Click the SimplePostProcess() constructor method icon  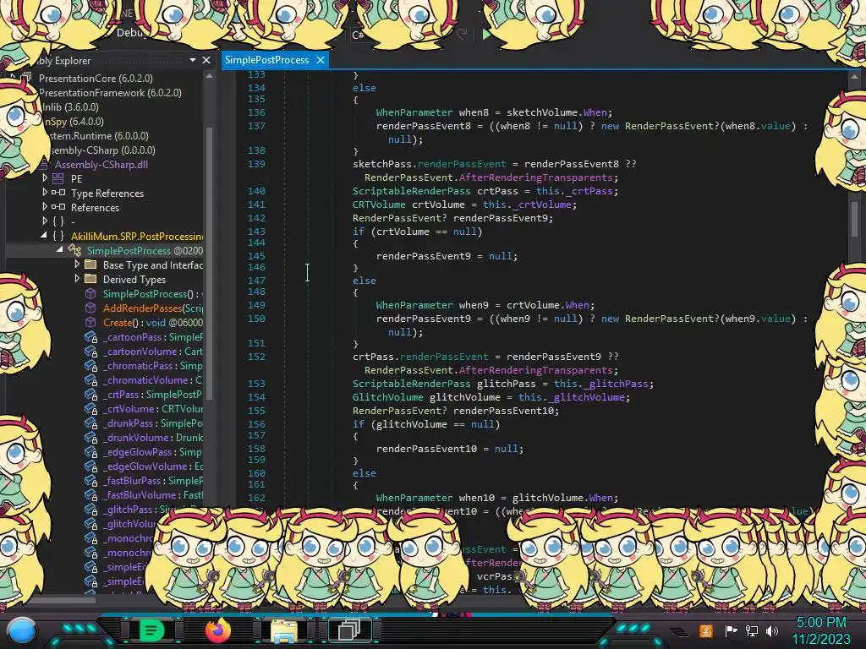90,293
